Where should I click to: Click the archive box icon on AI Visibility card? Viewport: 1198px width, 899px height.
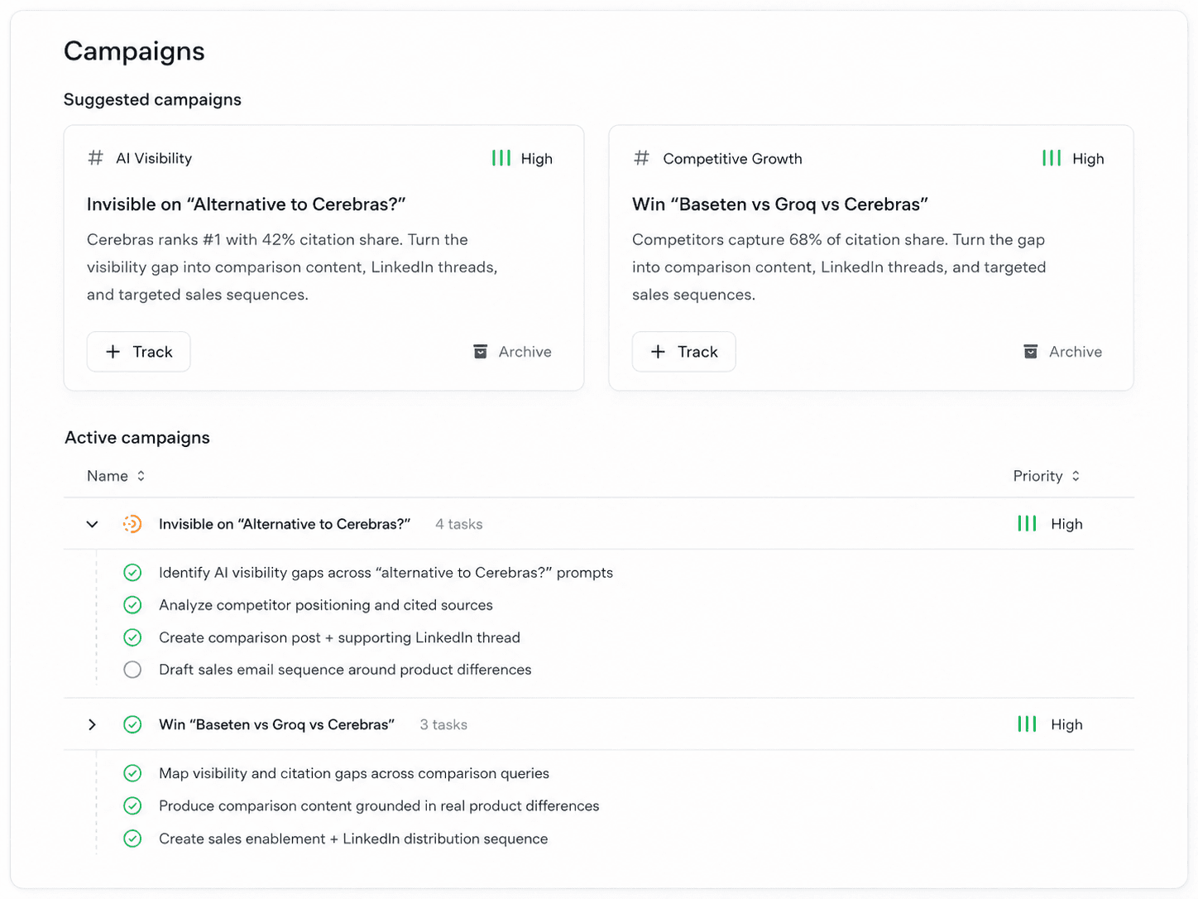[480, 352]
